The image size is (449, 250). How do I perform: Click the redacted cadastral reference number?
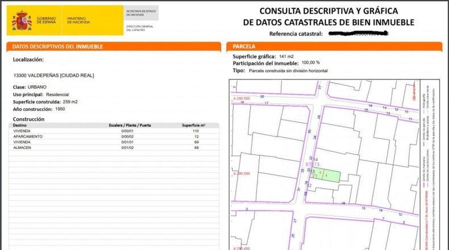358,34
